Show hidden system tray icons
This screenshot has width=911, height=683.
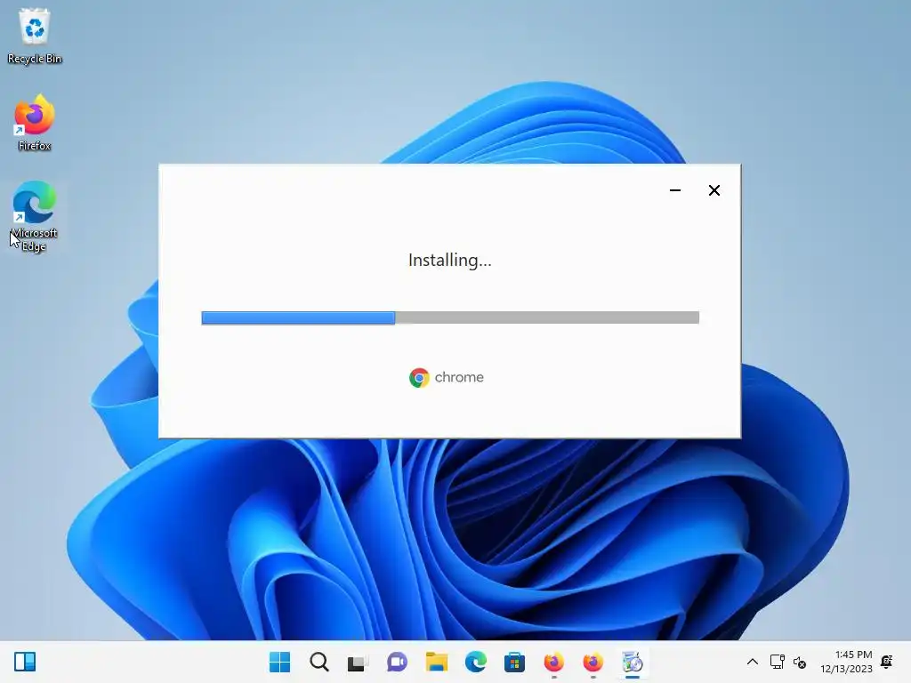[x=753, y=662]
